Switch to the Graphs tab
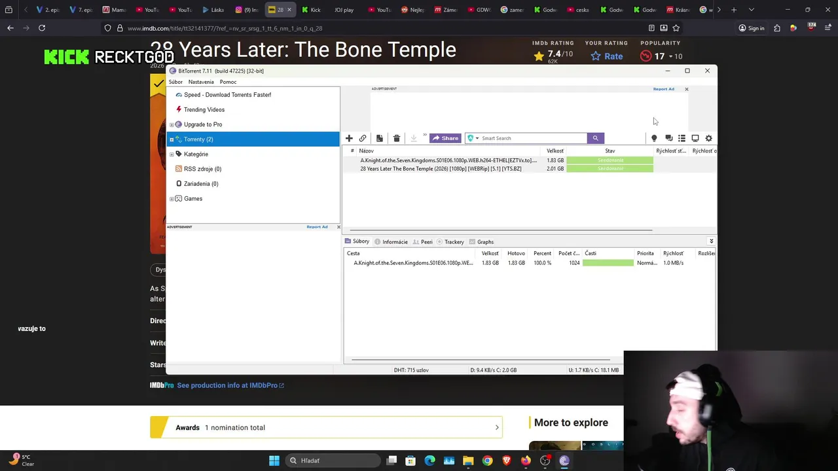This screenshot has width=838, height=471. 482,242
